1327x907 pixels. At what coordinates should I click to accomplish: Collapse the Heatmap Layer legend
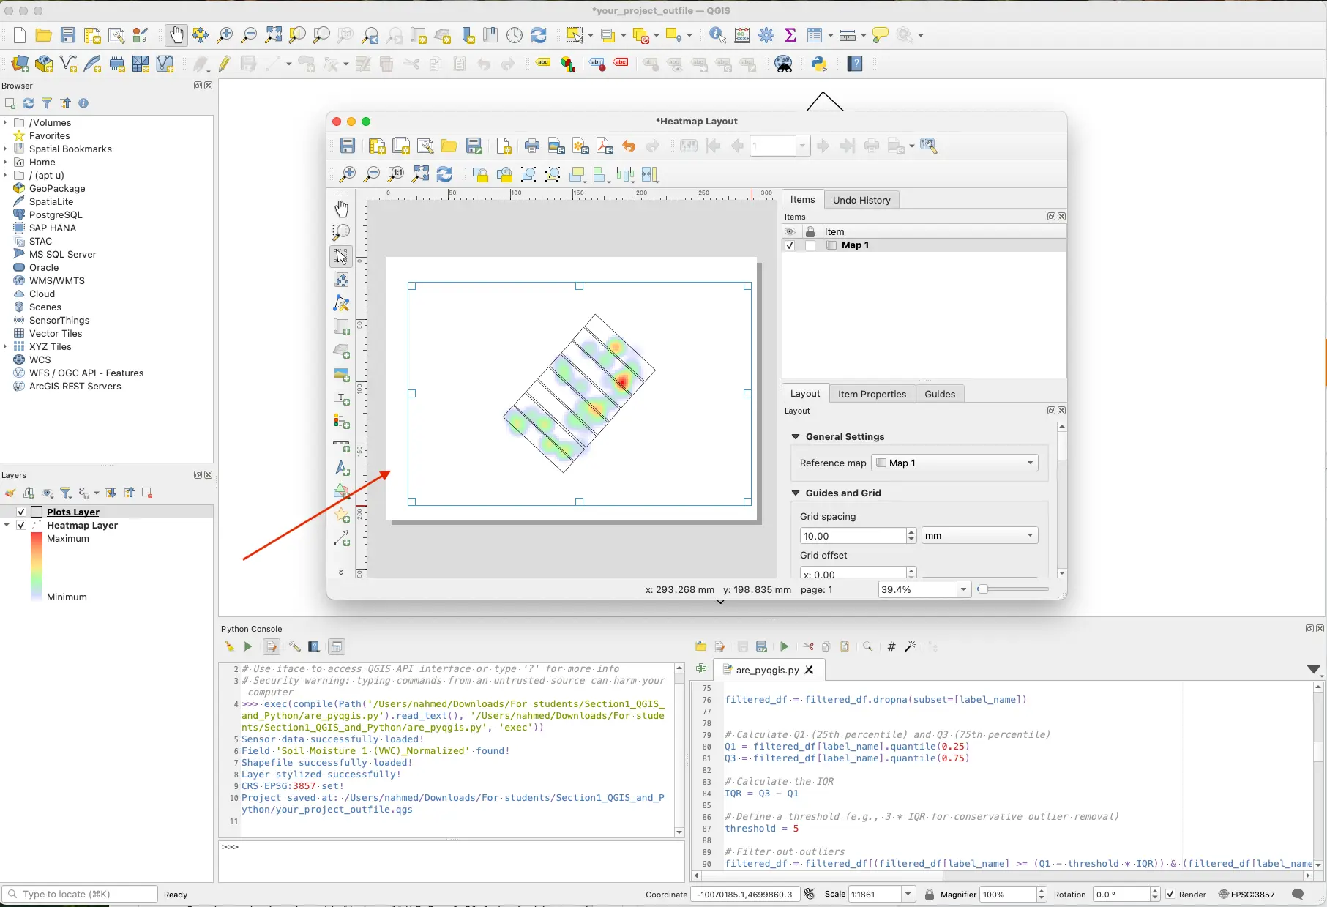coord(7,525)
